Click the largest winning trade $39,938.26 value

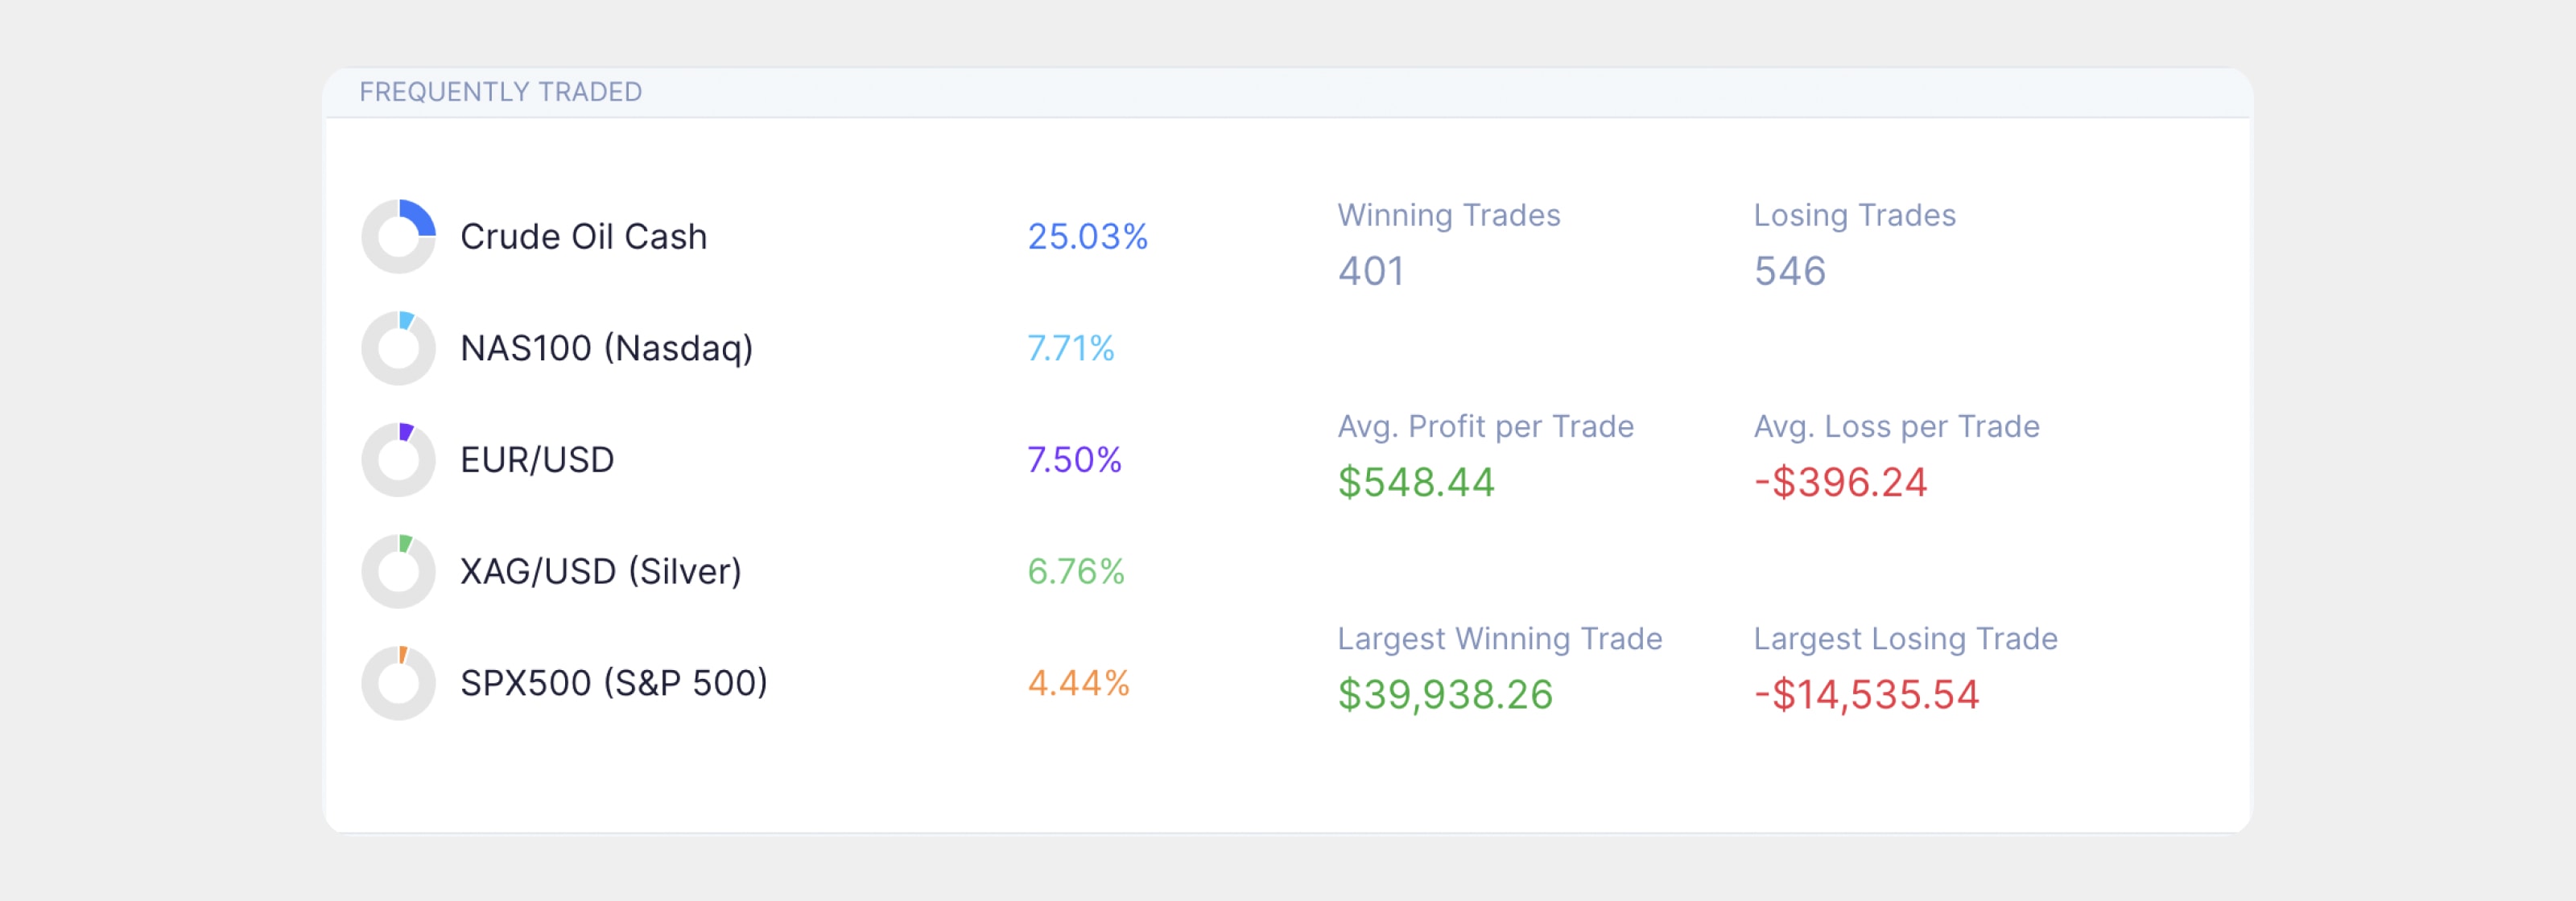1445,694
